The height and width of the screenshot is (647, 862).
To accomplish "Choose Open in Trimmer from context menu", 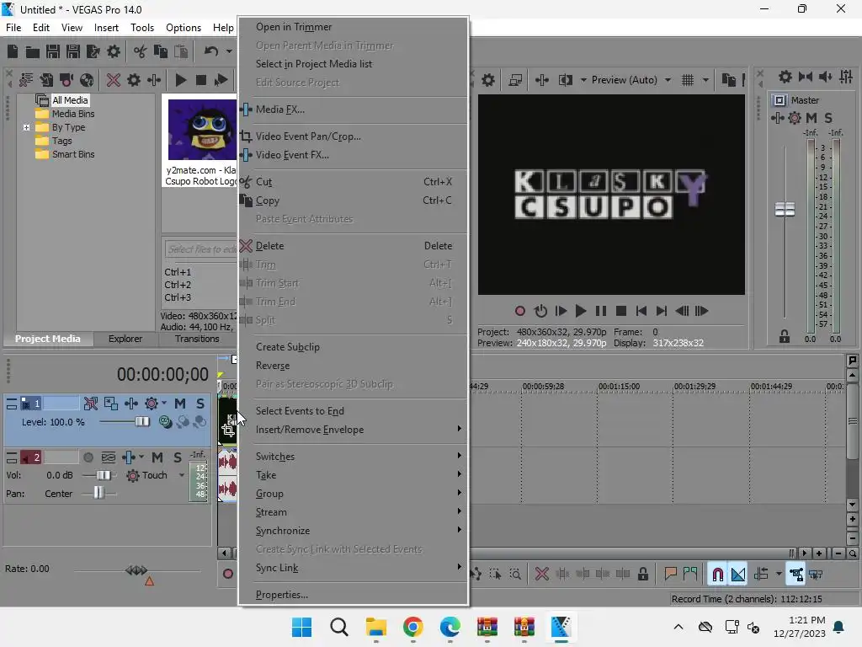I will pyautogui.click(x=354, y=27).
